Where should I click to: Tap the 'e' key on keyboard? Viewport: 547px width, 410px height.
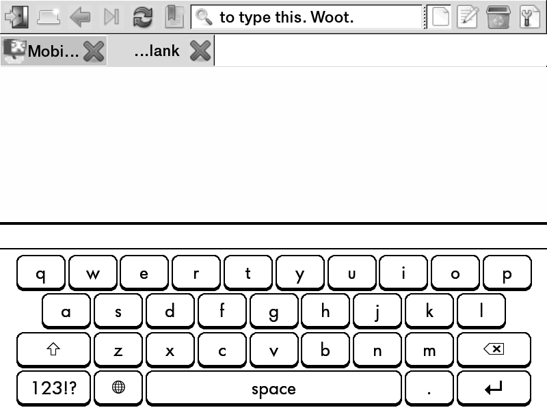click(144, 273)
